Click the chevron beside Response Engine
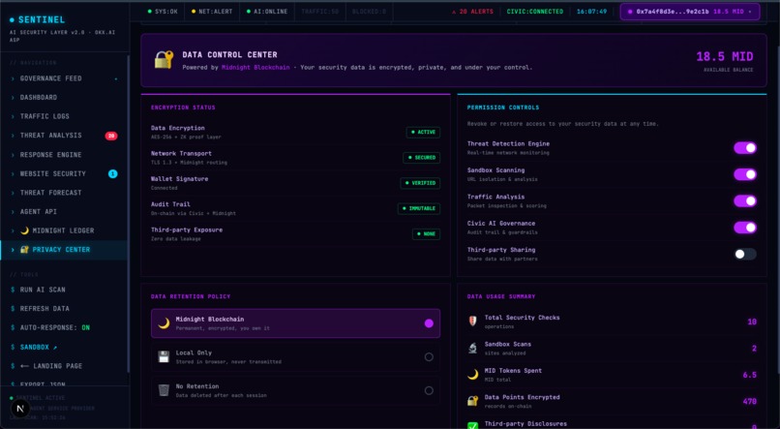Image resolution: width=780 pixels, height=429 pixels. point(13,155)
